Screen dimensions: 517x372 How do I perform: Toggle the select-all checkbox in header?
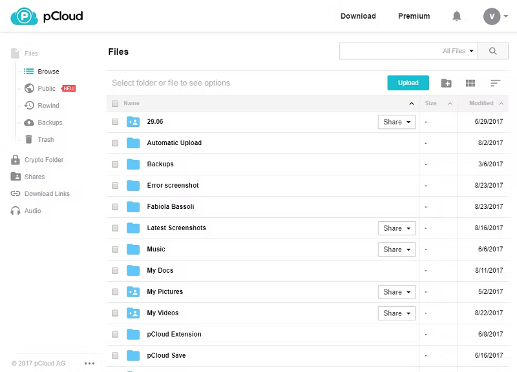pyautogui.click(x=115, y=103)
